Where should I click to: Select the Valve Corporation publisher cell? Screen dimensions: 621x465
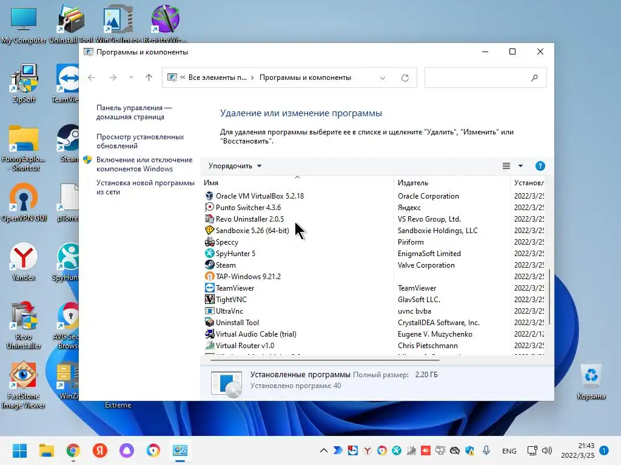point(426,265)
